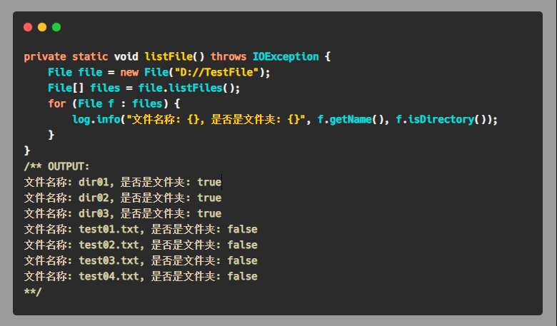The height and width of the screenshot is (326, 557).
Task: Click the red close dot
Action: [x=28, y=27]
